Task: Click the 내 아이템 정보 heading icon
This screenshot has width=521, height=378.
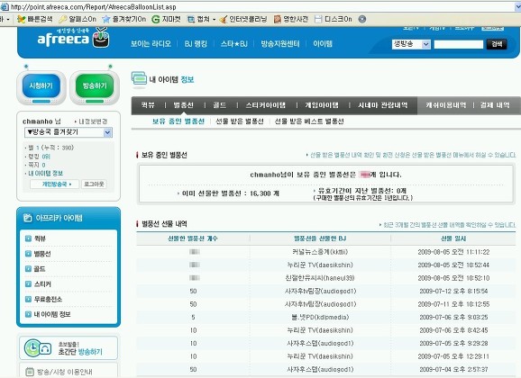Action: pos(139,80)
